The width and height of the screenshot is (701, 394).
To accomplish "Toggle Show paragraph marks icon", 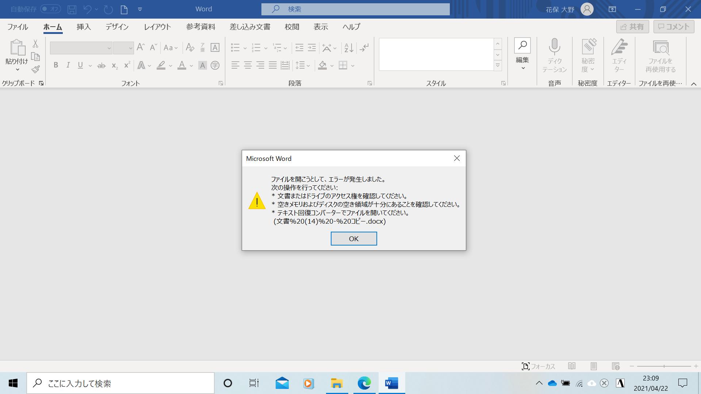I will [364, 48].
